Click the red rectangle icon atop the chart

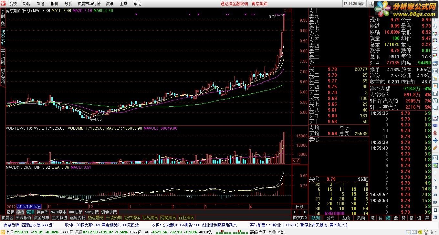pyautogui.click(x=289, y=10)
